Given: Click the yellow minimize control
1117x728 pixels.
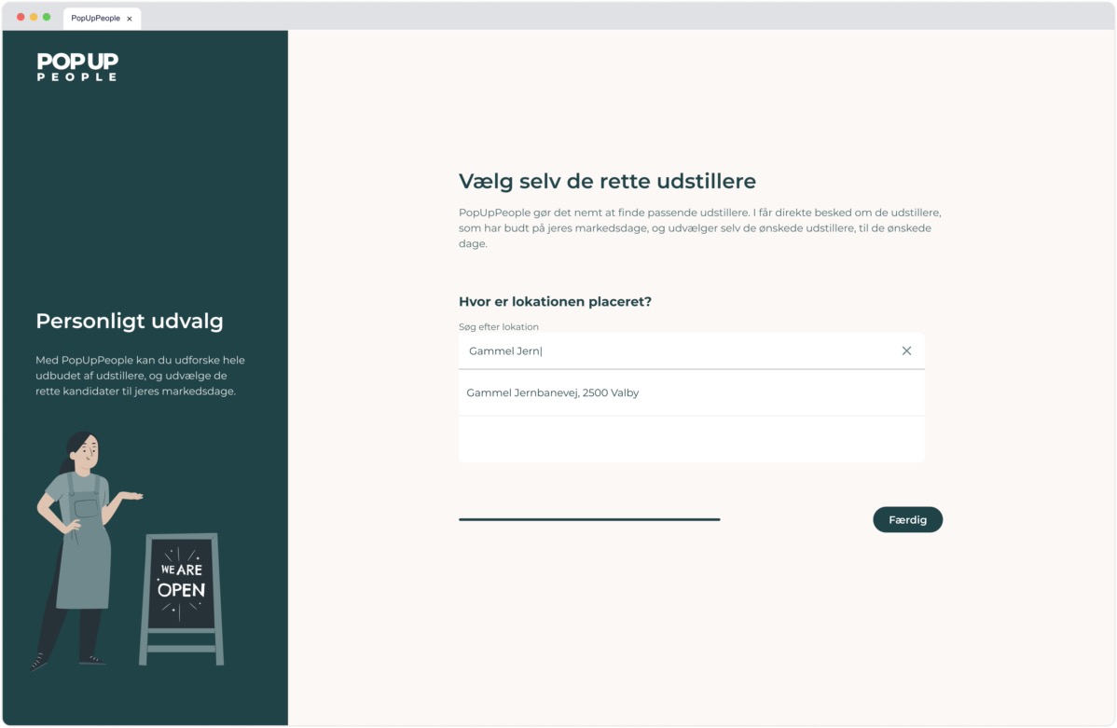Looking at the screenshot, I should pyautogui.click(x=35, y=16).
